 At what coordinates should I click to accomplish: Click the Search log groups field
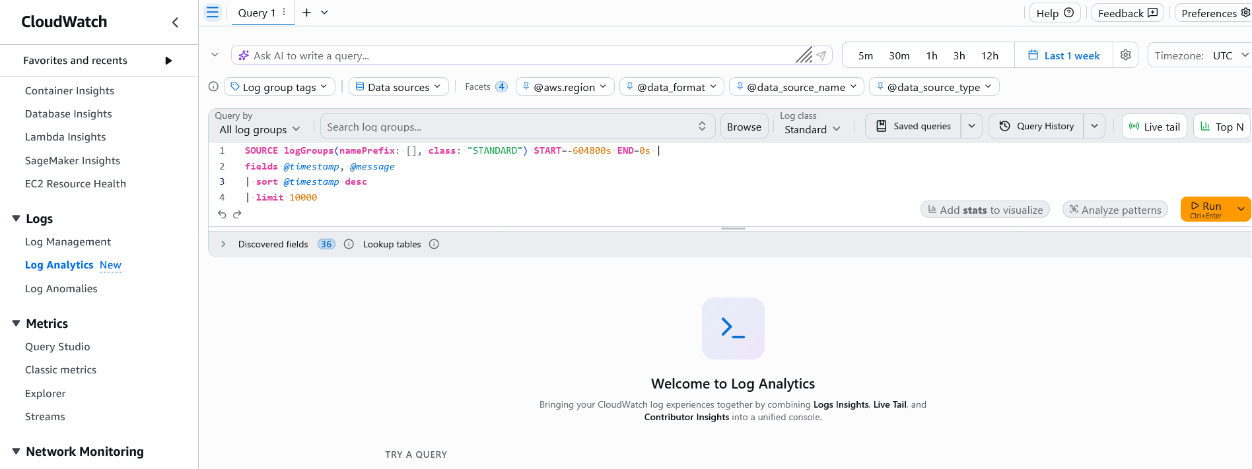point(518,127)
